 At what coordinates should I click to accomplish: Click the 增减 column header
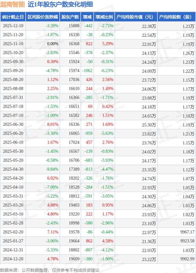pos(87,17)
